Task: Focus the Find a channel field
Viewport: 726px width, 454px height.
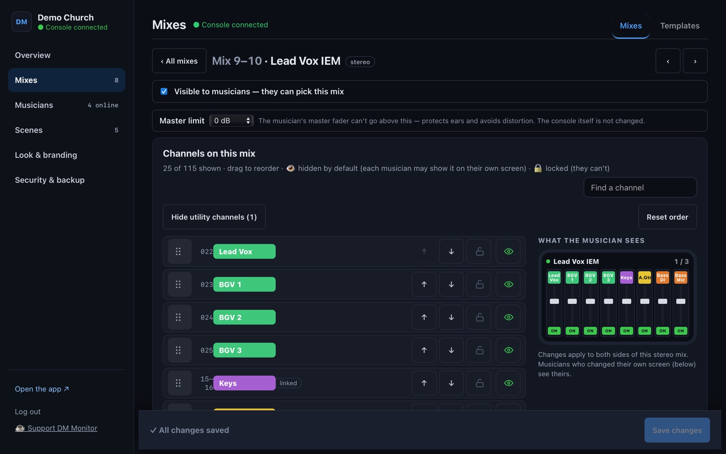Action: 640,188
